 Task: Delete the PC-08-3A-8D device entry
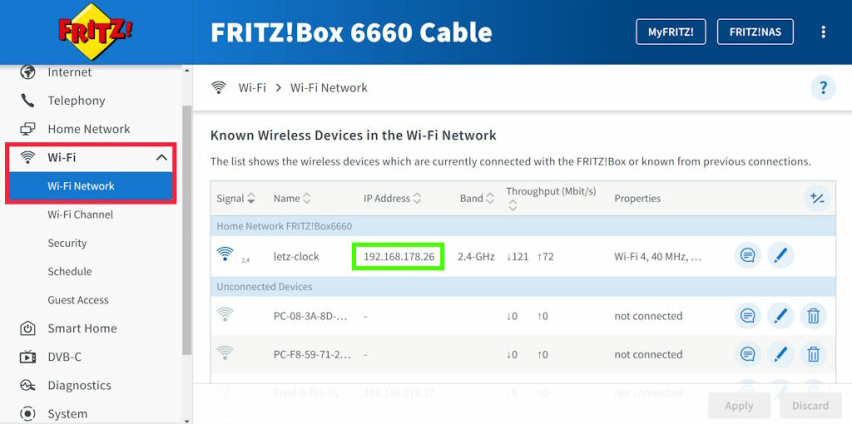813,316
